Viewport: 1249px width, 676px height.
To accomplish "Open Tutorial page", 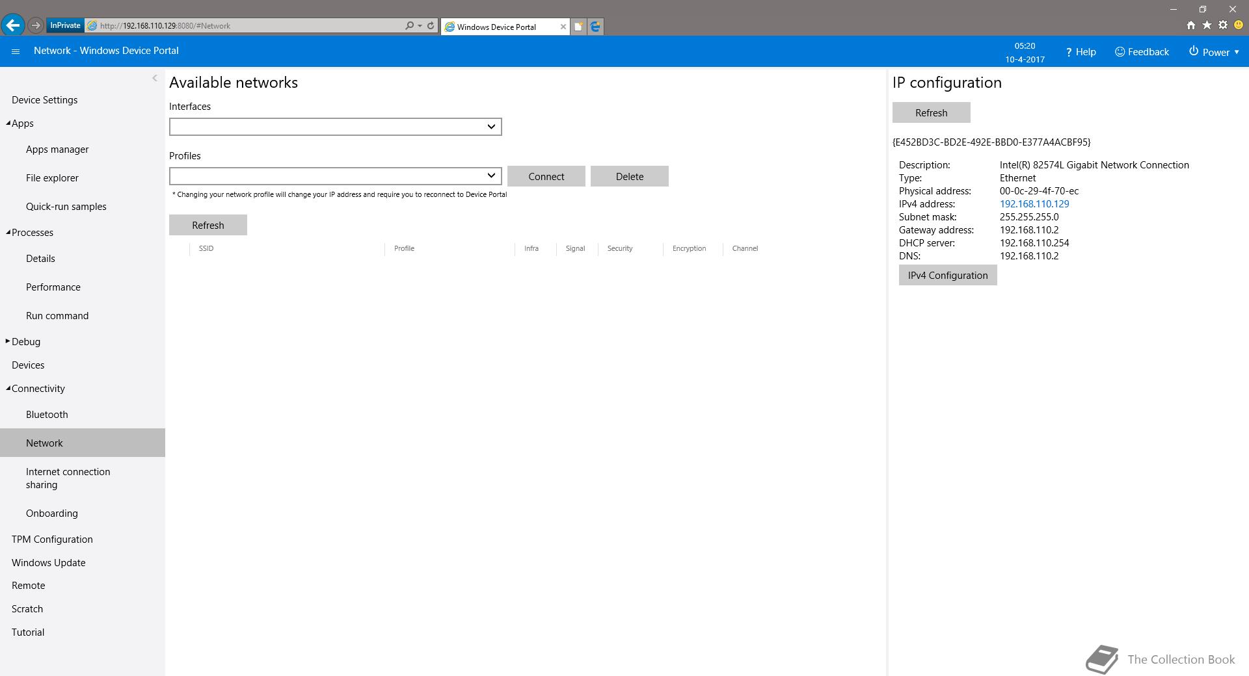I will 28,632.
